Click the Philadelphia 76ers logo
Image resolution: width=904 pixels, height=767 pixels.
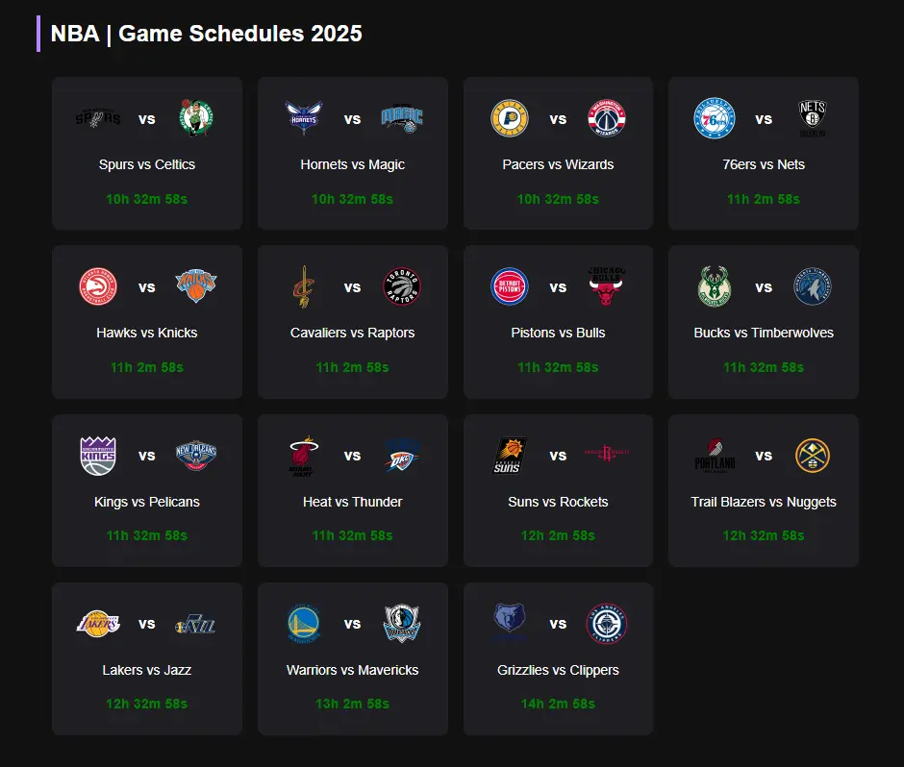[x=715, y=118]
